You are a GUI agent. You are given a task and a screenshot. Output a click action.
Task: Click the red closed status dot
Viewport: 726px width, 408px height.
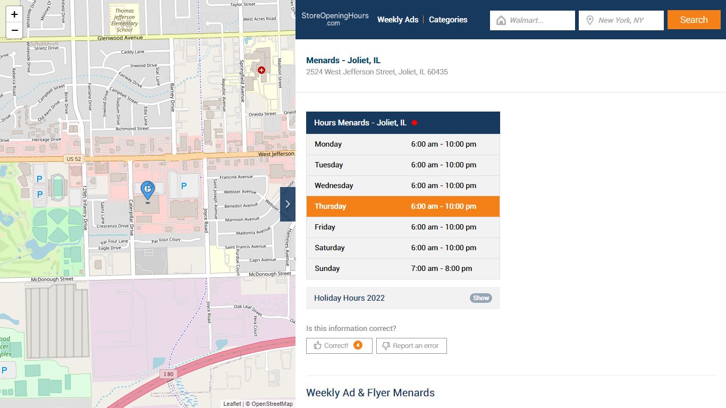pyautogui.click(x=415, y=123)
